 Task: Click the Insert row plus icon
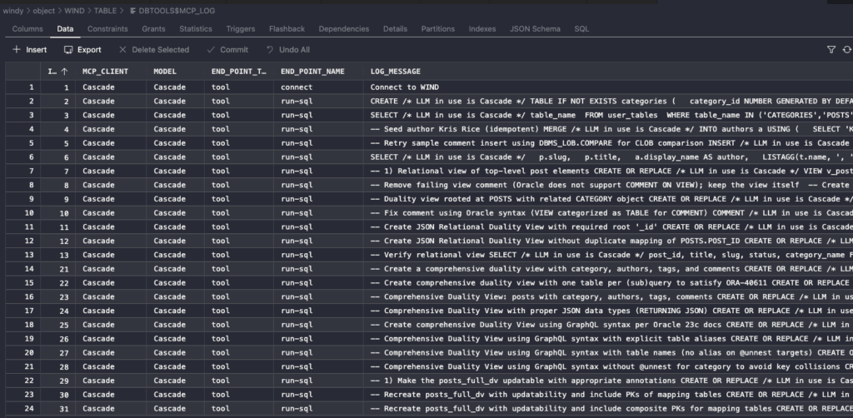[16, 50]
